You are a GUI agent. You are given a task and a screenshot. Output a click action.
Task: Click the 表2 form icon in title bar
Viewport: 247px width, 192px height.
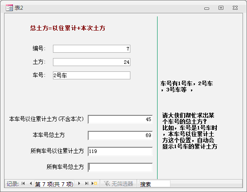(9, 8)
